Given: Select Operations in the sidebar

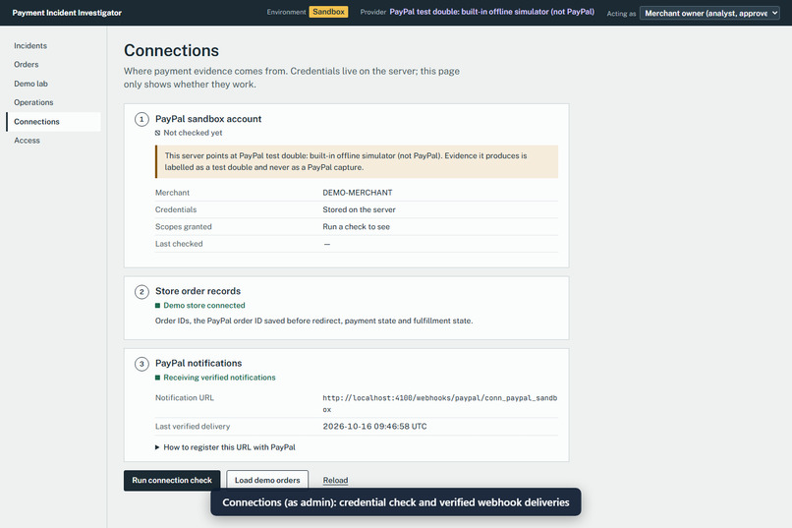Looking at the screenshot, I should 33,102.
